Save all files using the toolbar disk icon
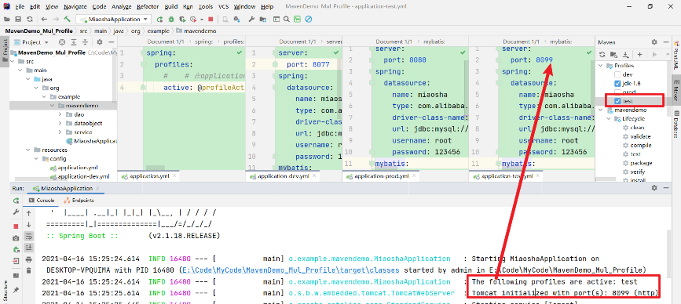Screen dimensions: 681x304 point(18,19)
